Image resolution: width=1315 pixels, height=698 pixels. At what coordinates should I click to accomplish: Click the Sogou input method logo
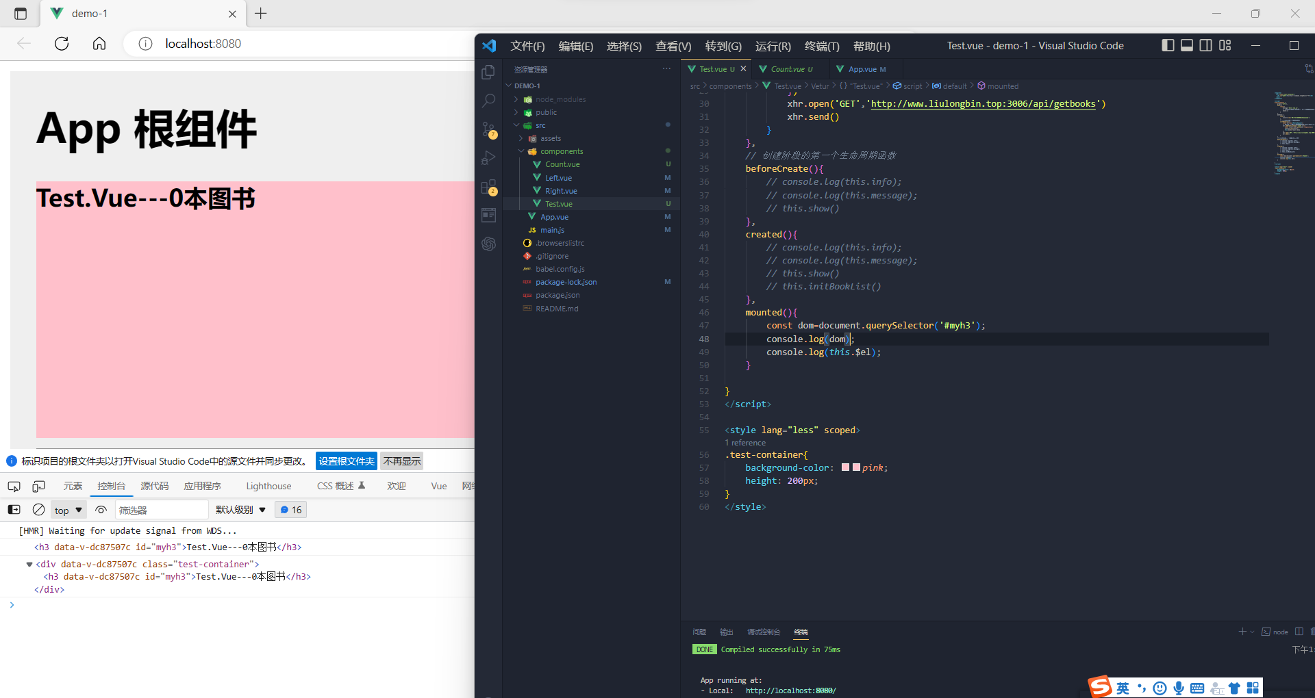[x=1101, y=687]
